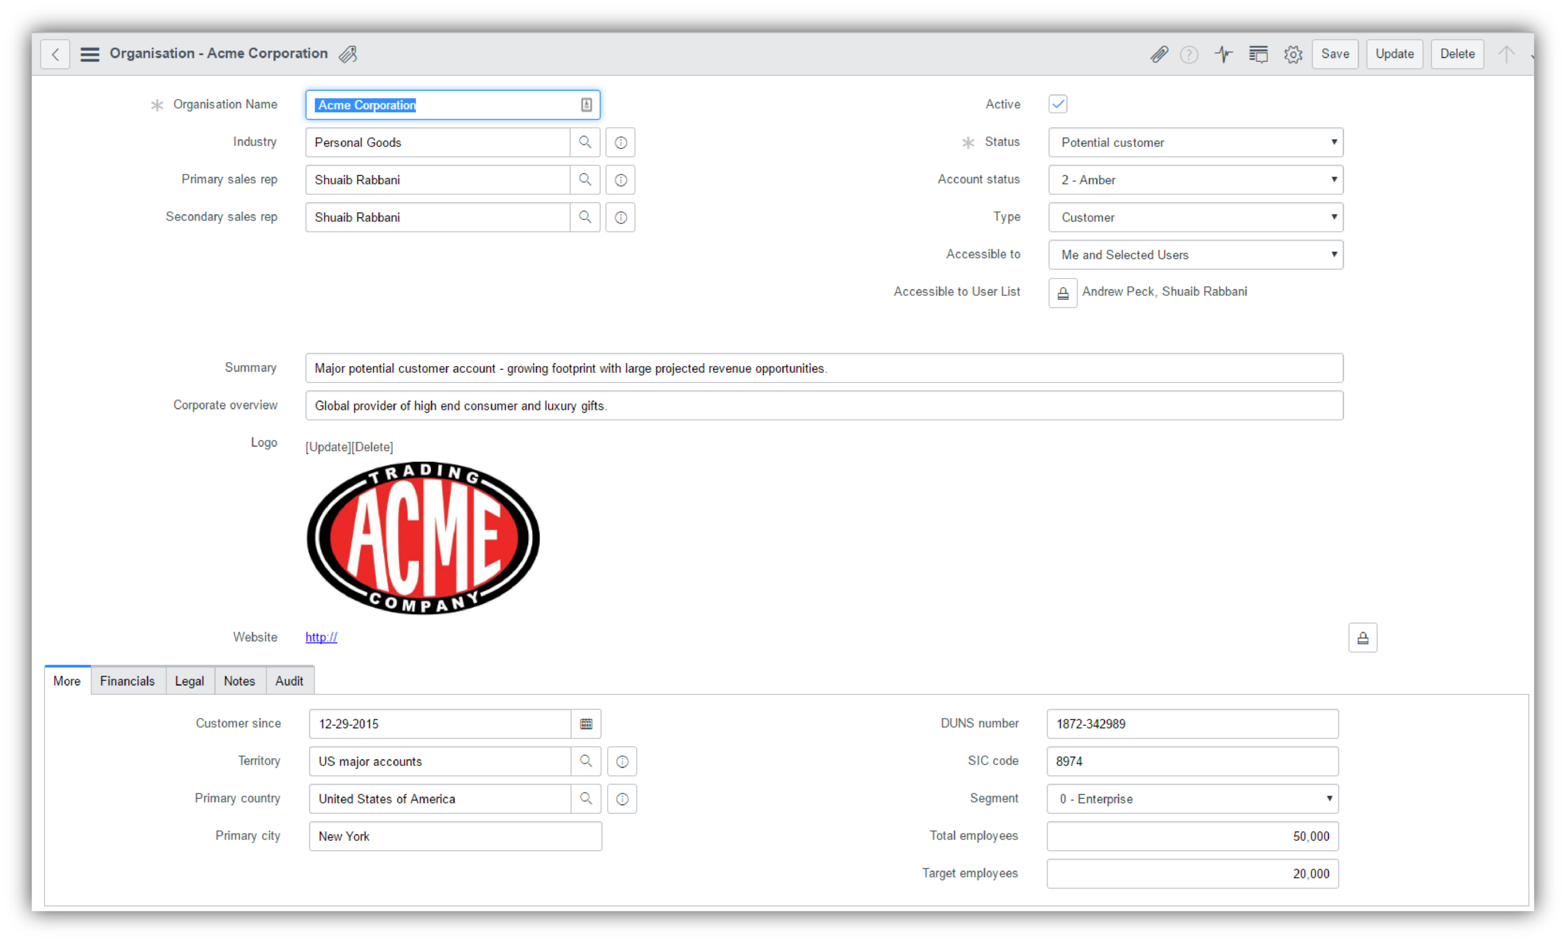Click the Save button
Viewport: 1568px width, 945px height.
pyautogui.click(x=1335, y=54)
